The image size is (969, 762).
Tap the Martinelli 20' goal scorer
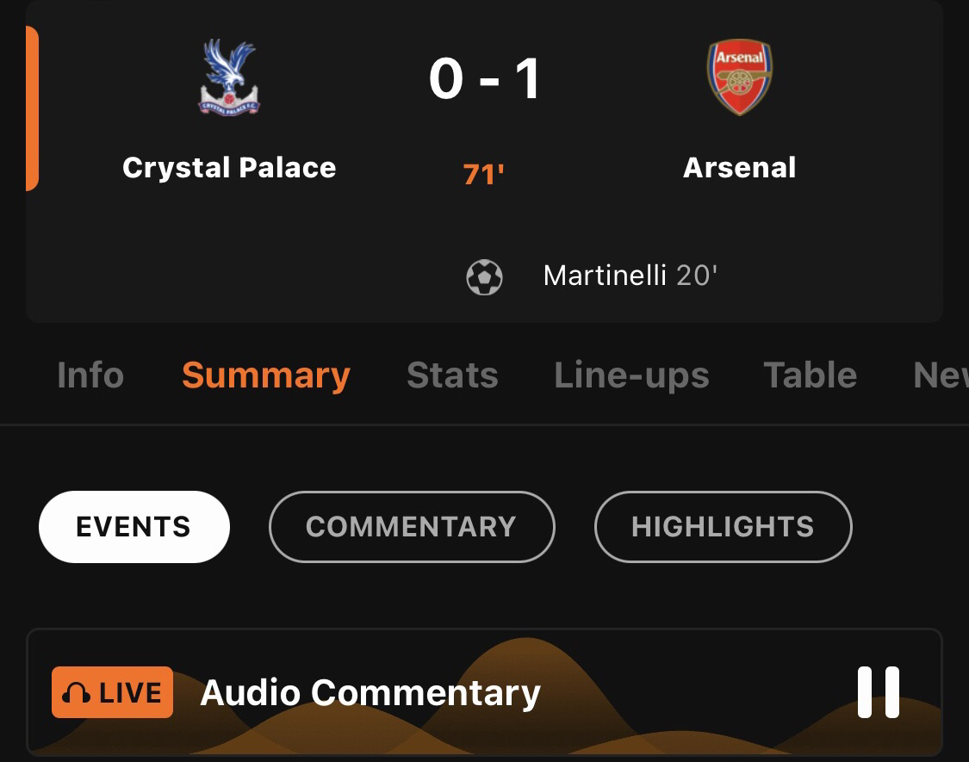[630, 276]
